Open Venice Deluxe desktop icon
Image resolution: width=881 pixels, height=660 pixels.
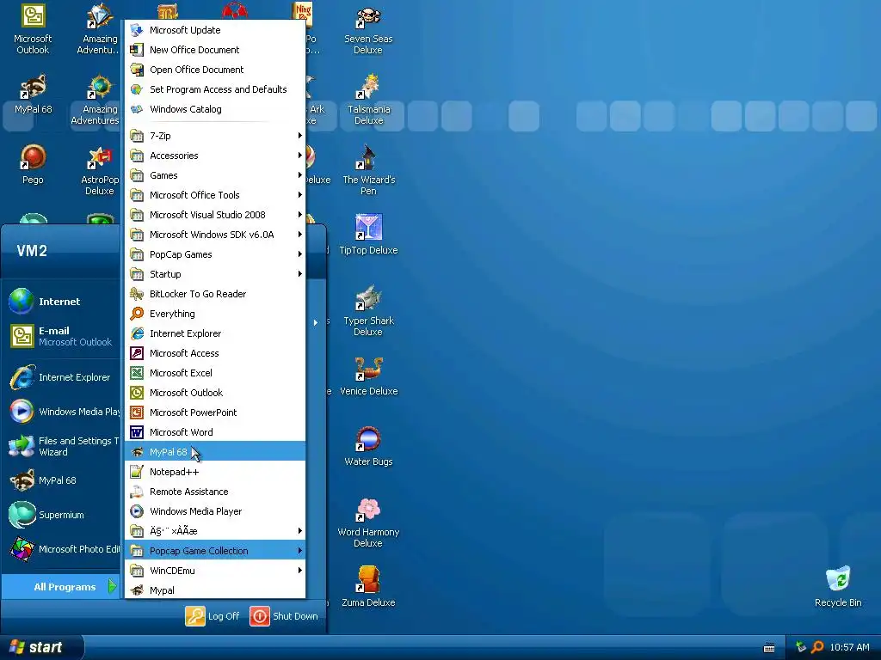[x=368, y=376]
